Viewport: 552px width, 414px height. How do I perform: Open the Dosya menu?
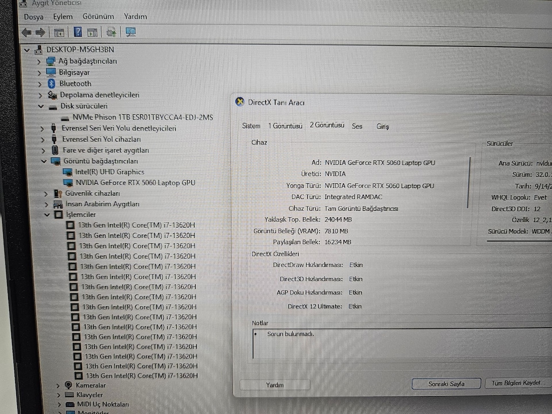point(34,17)
